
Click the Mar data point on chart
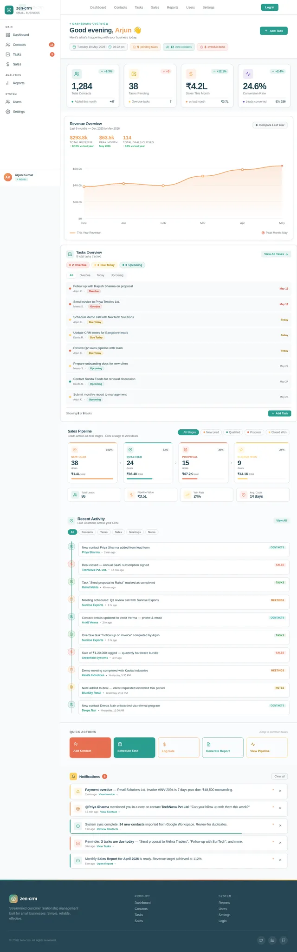(x=203, y=176)
